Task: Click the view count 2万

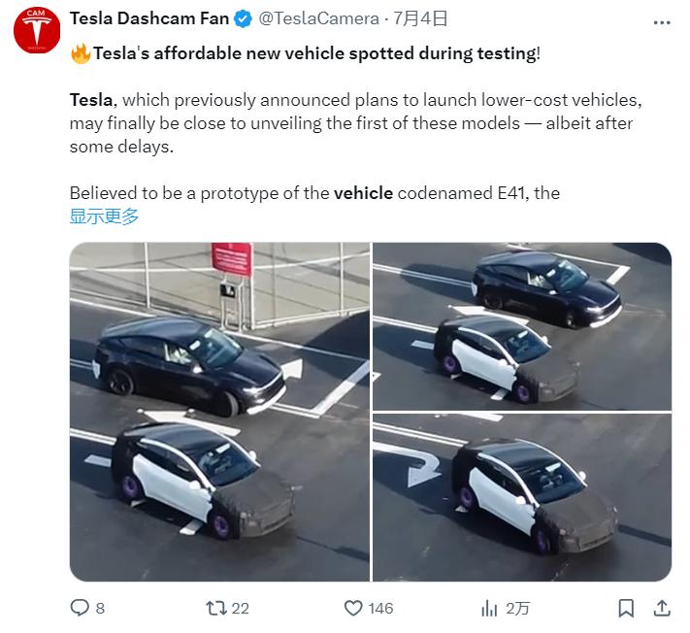Action: pos(517,609)
